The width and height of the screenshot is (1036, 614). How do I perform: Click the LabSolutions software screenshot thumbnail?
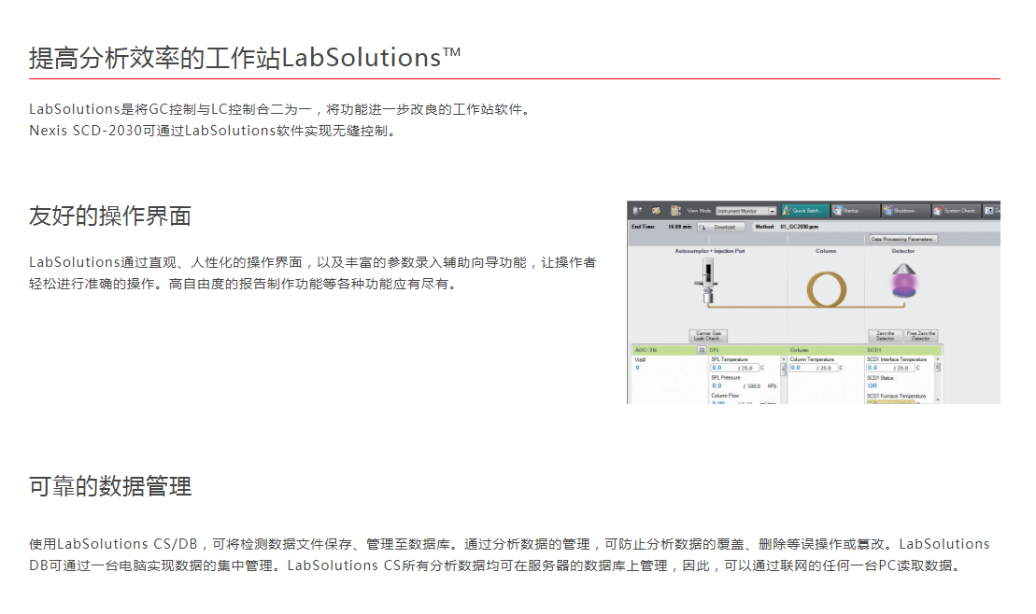click(x=814, y=302)
